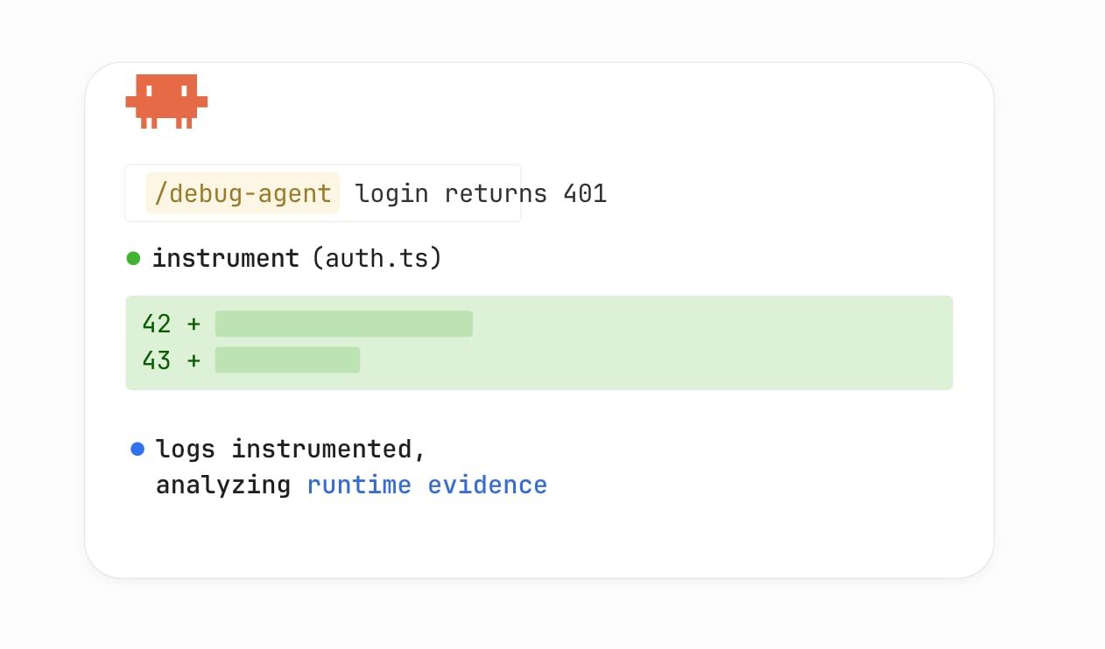Click the word "analyzing" in the status
The image size is (1105, 649).
tap(222, 485)
